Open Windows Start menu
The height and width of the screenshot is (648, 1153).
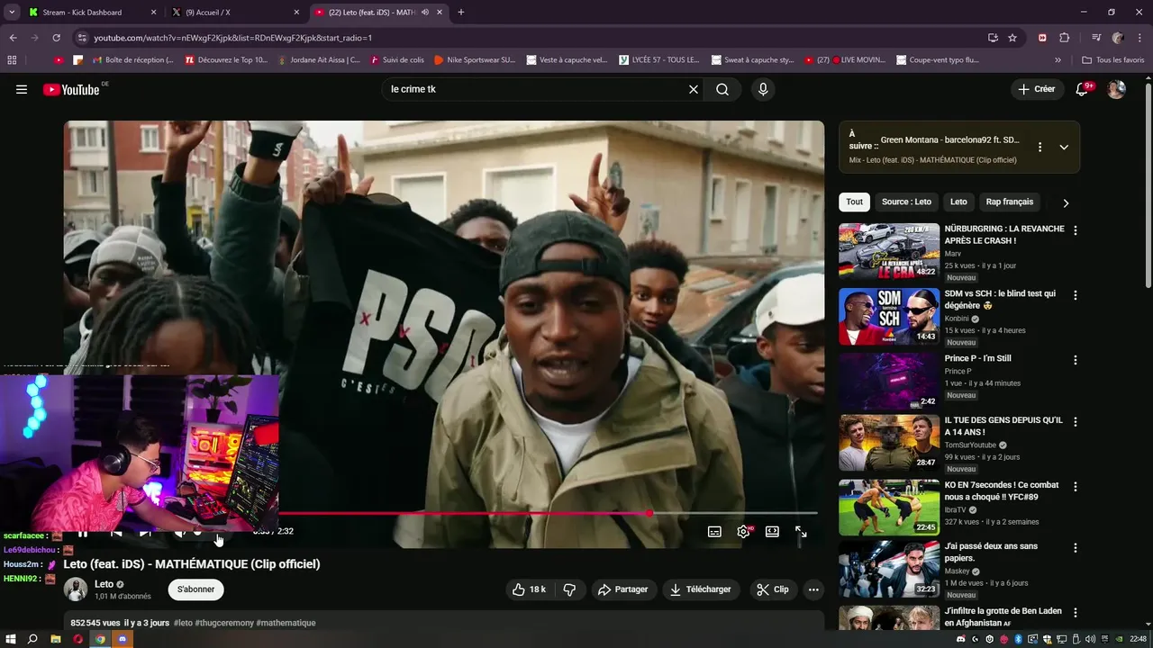[x=11, y=639]
